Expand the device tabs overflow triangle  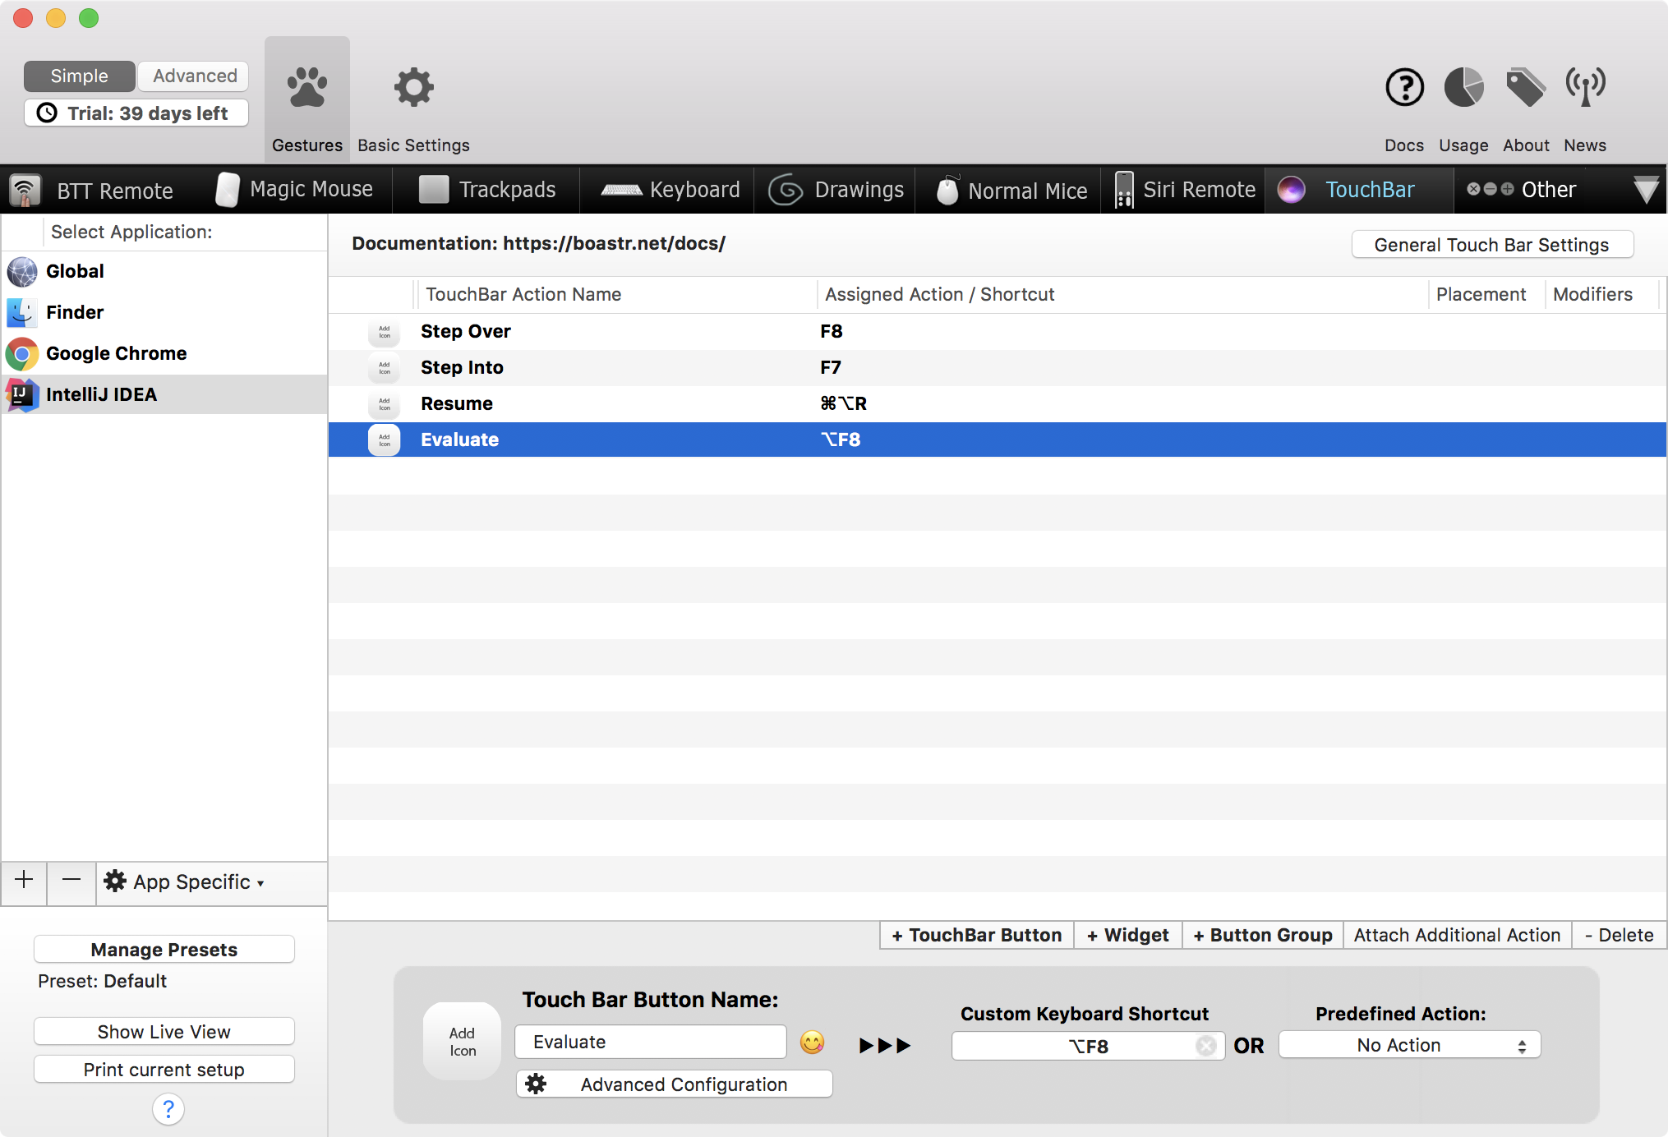point(1646,191)
